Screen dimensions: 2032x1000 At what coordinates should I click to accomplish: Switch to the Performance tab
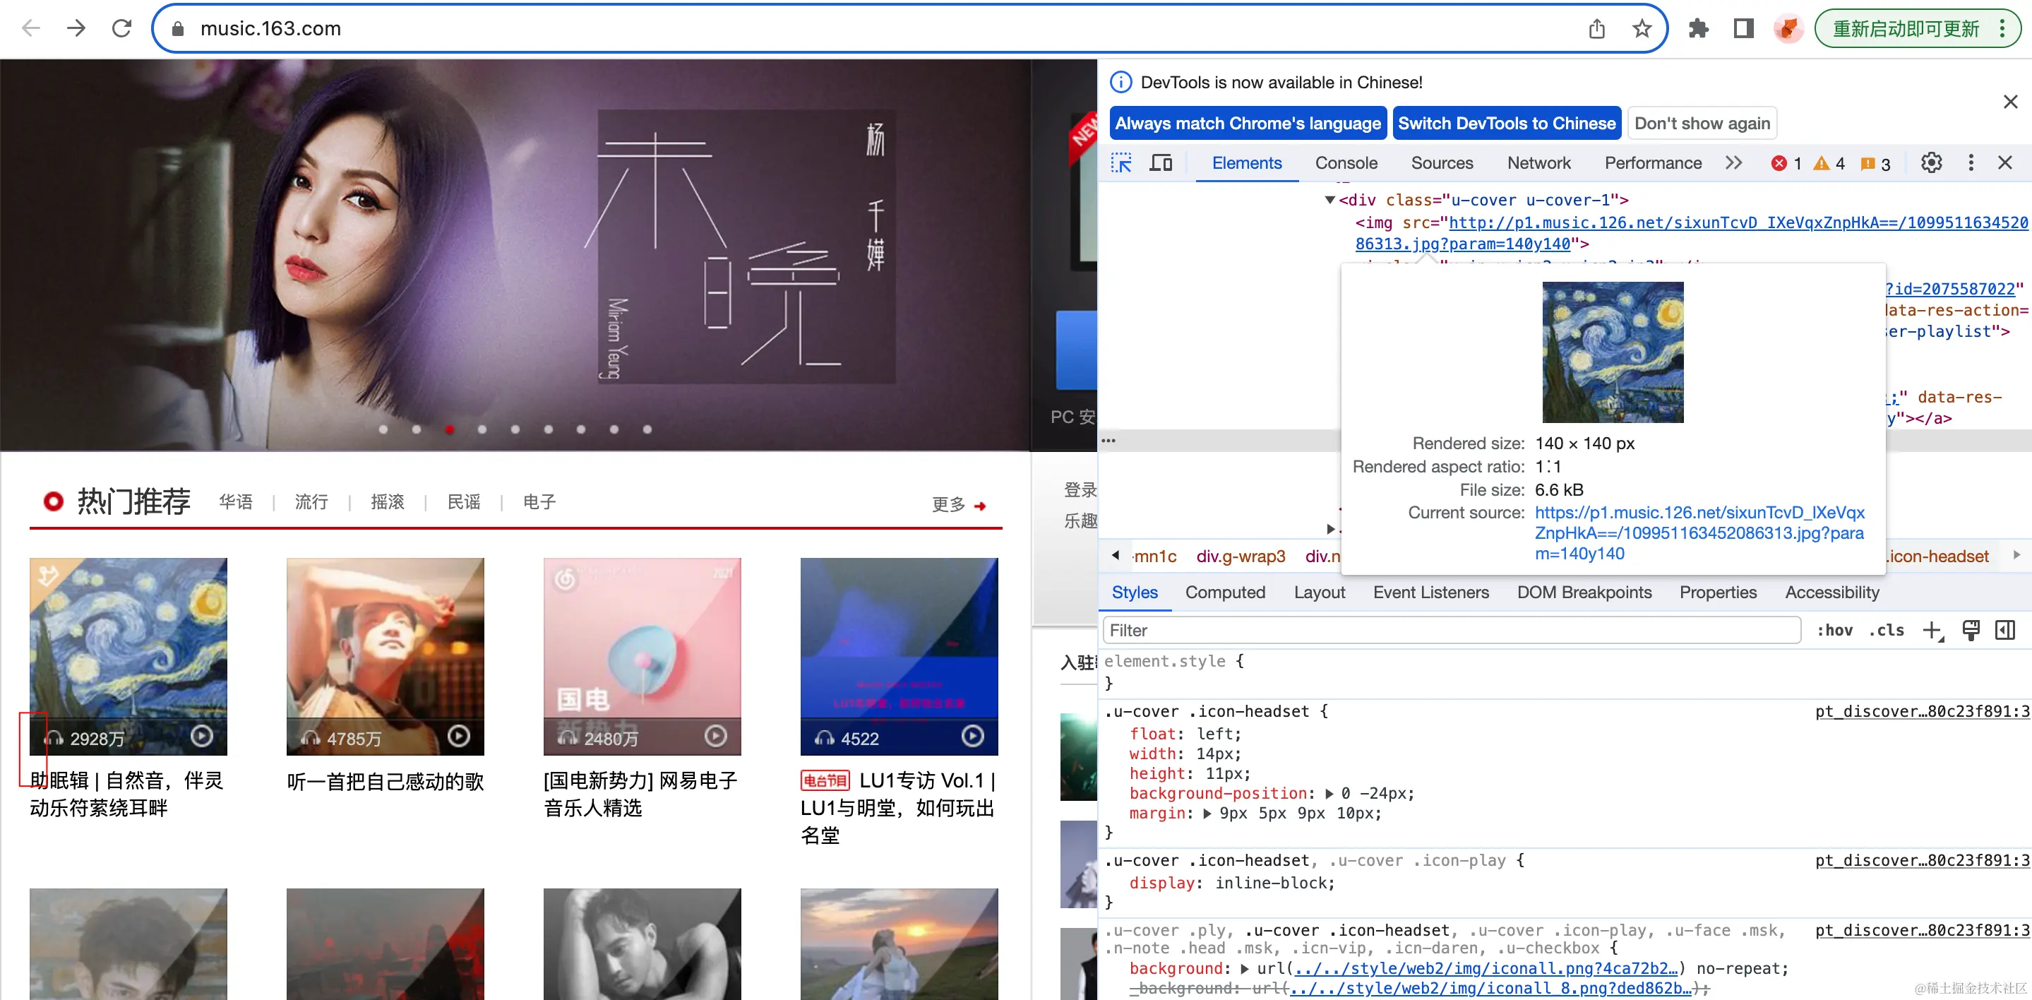tap(1653, 162)
